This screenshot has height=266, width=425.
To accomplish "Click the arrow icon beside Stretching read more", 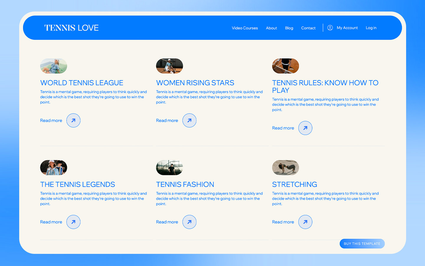I will (305, 222).
